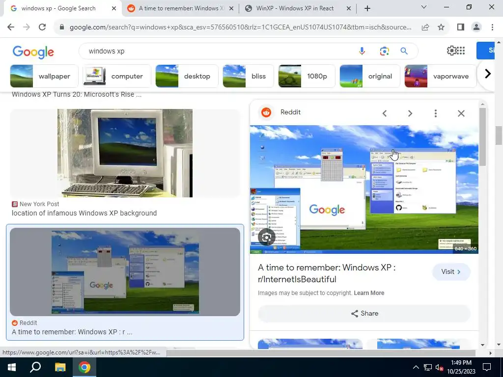Open the clock and date in taskbar
The width and height of the screenshot is (503, 377).
461,367
